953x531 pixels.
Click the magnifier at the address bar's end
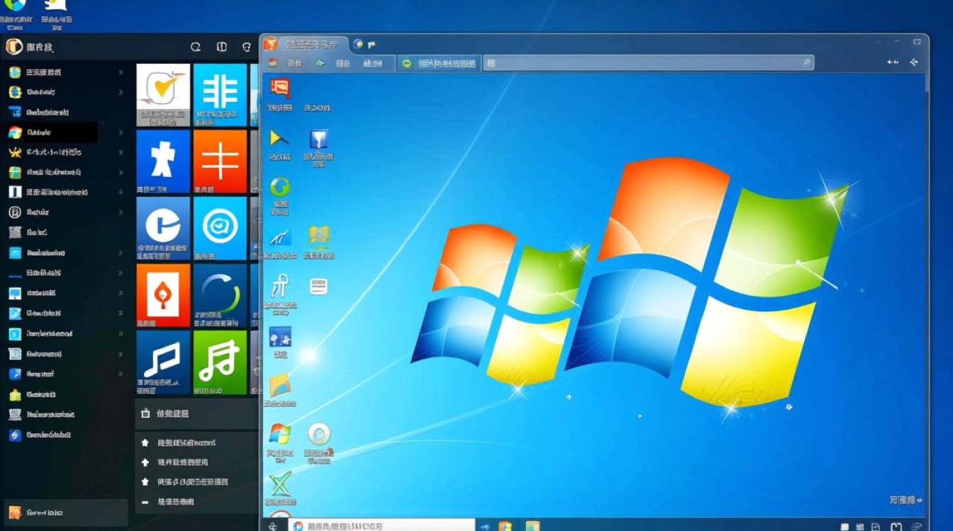tap(806, 63)
